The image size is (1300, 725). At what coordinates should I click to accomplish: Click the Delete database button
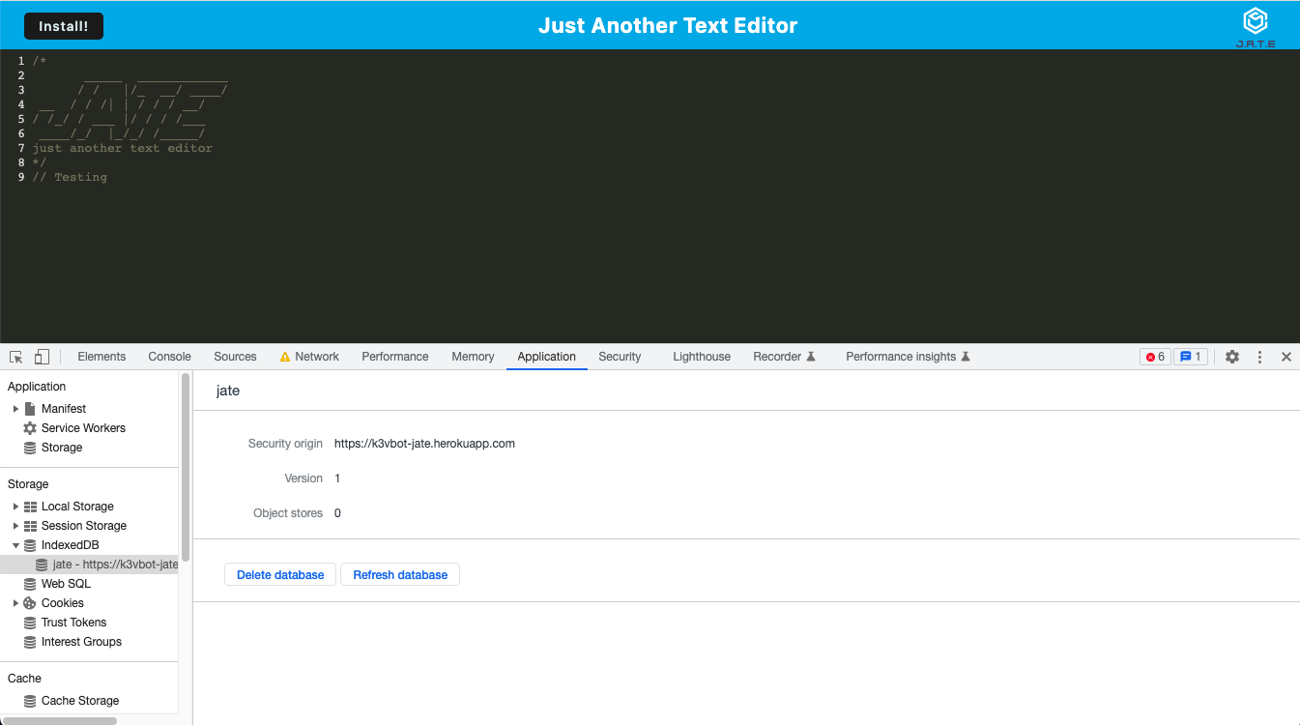pos(280,574)
